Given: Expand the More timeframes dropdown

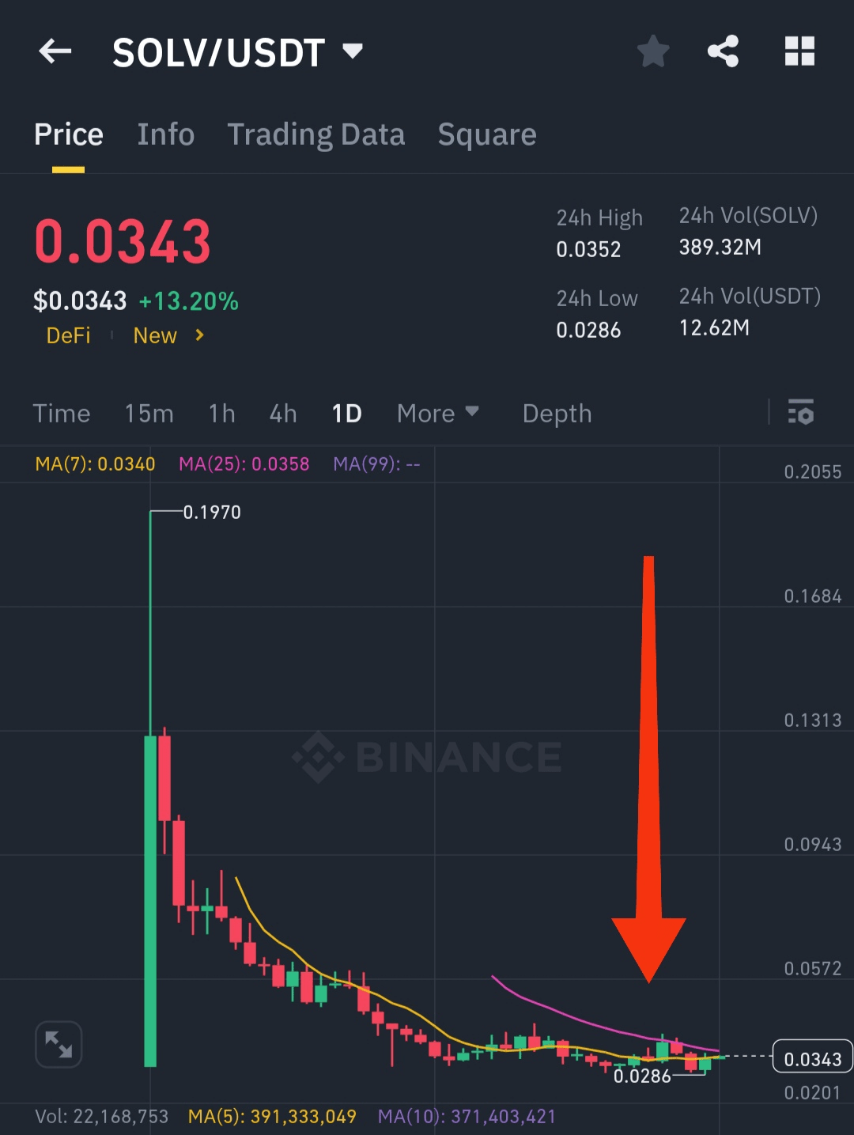Looking at the screenshot, I should click(x=437, y=414).
